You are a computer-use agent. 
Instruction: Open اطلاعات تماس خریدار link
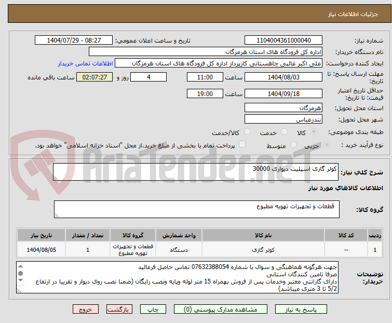[x=86, y=63]
